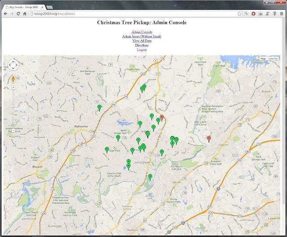Zoom in with the map plus button
The width and height of the screenshot is (287, 237).
[x=13, y=88]
